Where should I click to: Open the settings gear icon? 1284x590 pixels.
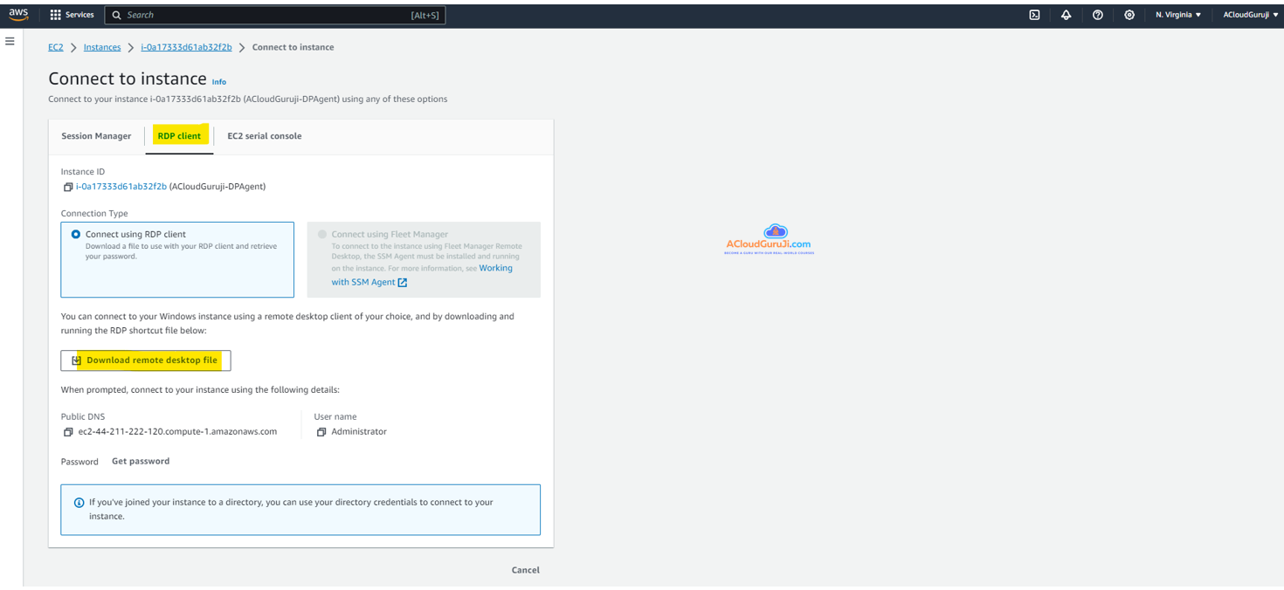pyautogui.click(x=1129, y=15)
